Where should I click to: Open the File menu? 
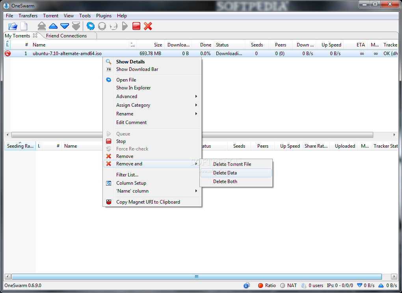coord(9,16)
